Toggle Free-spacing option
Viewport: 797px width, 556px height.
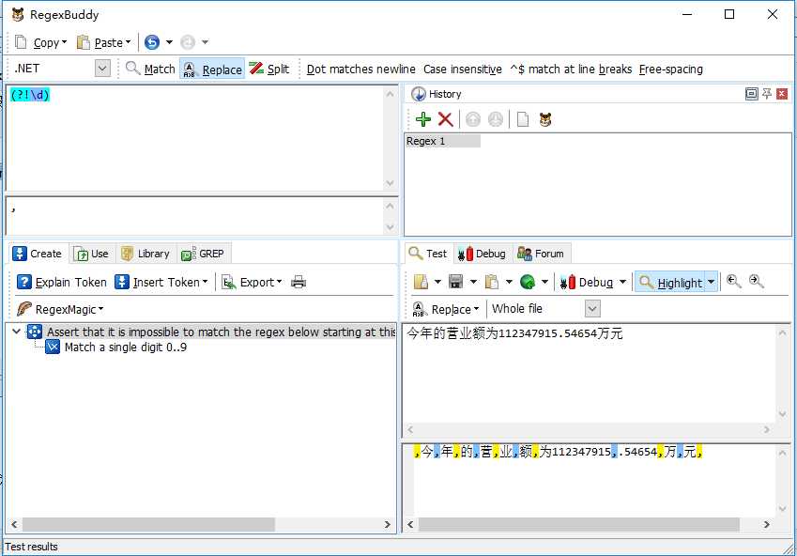(671, 69)
